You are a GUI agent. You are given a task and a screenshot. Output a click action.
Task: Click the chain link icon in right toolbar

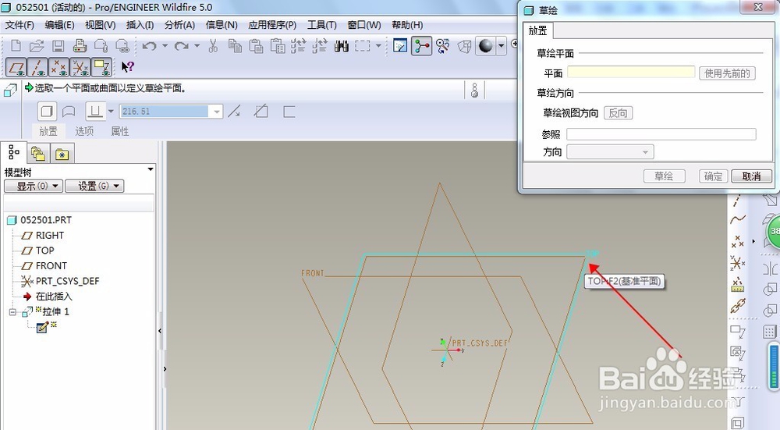tap(738, 306)
